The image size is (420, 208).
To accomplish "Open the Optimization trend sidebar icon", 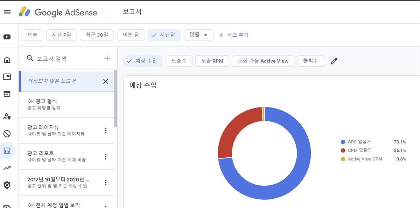I will point(7,168).
